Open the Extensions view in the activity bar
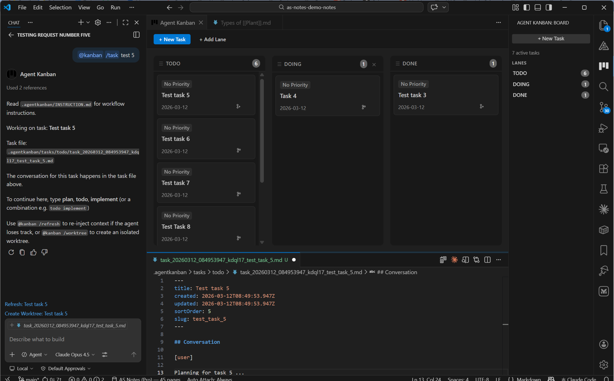614x381 pixels. pos(603,169)
